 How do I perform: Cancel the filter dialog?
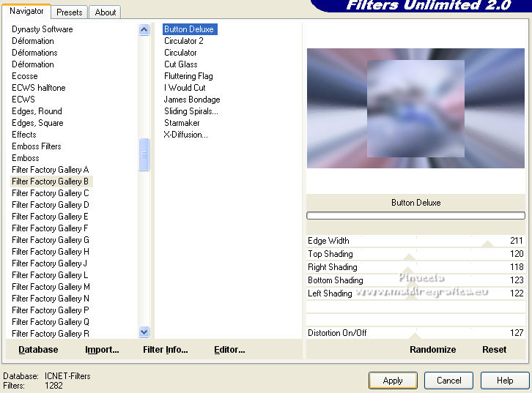coord(448,381)
